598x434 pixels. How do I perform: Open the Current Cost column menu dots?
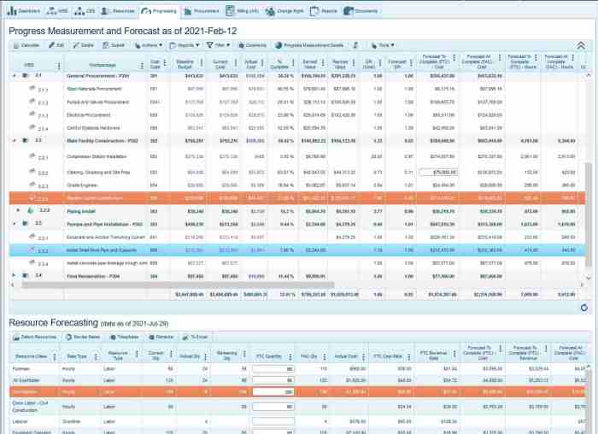(236, 63)
